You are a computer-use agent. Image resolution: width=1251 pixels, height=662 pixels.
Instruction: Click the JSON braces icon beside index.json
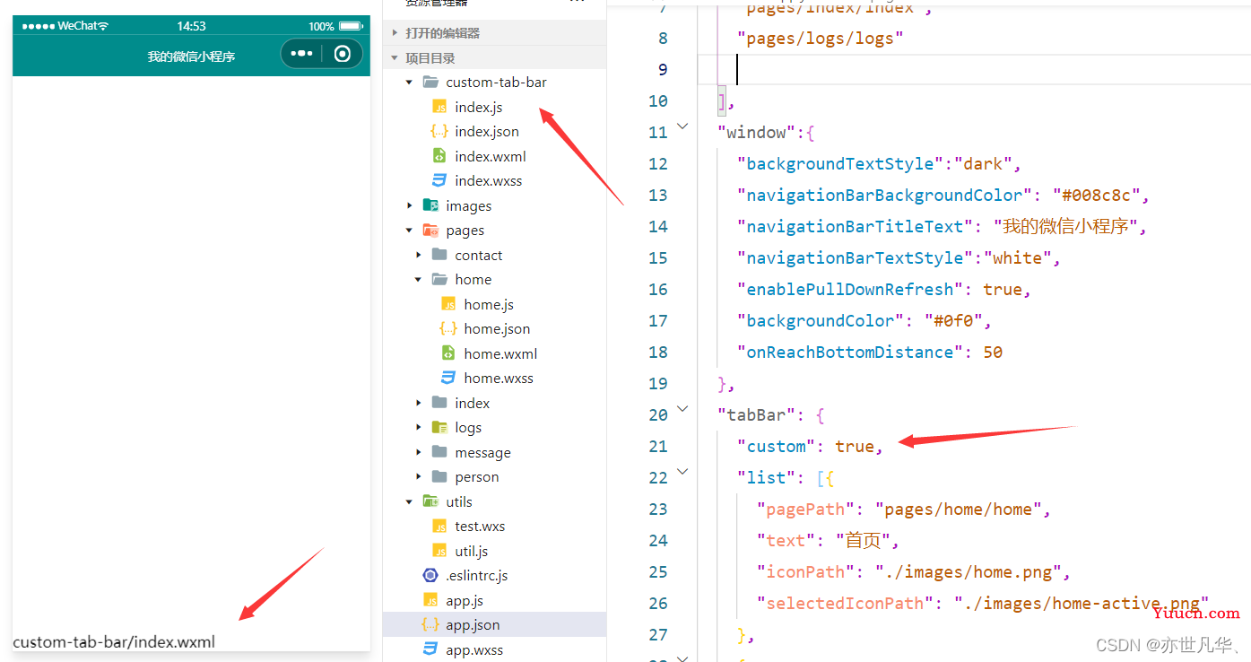coord(439,131)
